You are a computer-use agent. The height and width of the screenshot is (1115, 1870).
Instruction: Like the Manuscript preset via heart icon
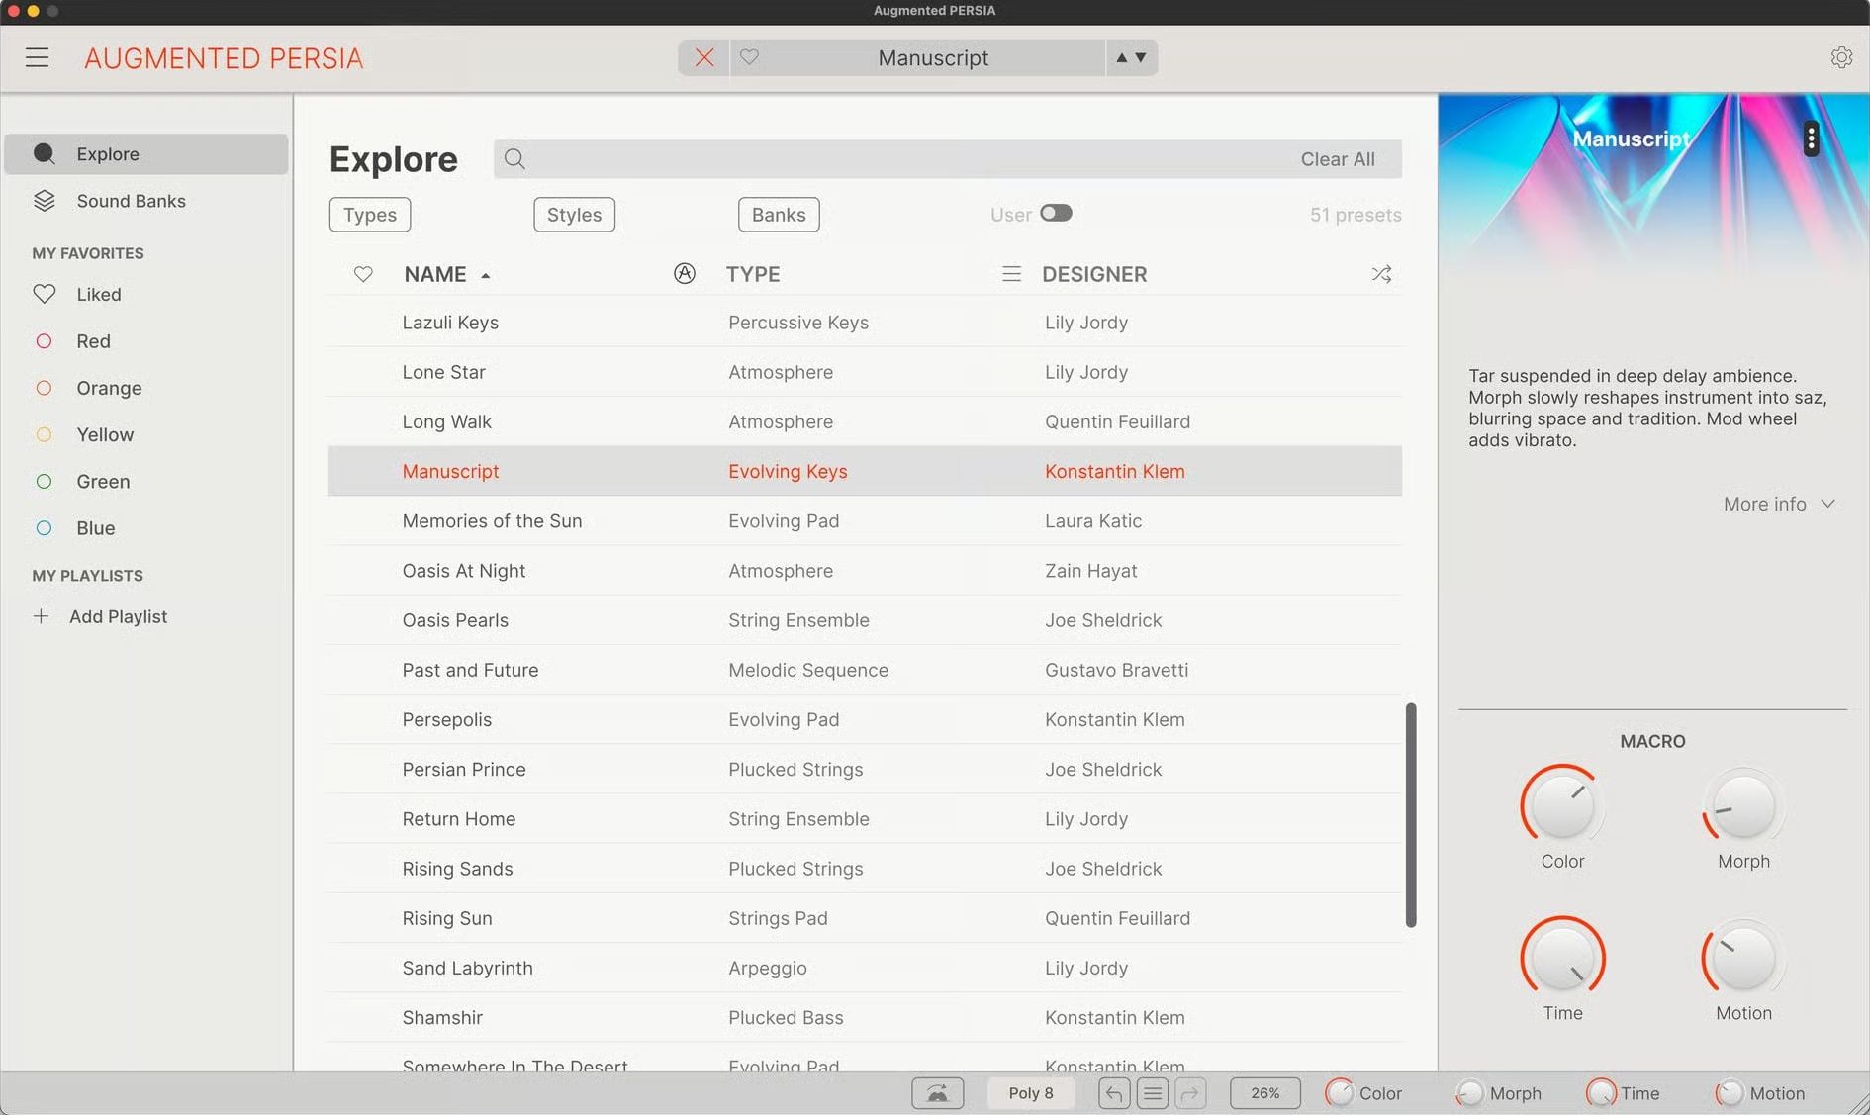749,58
